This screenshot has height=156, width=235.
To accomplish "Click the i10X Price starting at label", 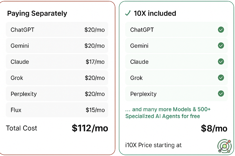I will (x=153, y=145).
